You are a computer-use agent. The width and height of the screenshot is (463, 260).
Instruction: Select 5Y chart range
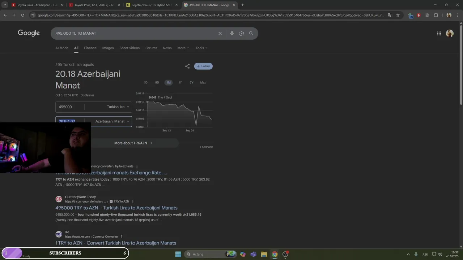tap(191, 83)
